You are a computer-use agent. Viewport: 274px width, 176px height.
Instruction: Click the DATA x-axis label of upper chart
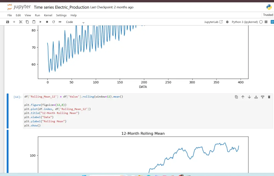(143, 87)
